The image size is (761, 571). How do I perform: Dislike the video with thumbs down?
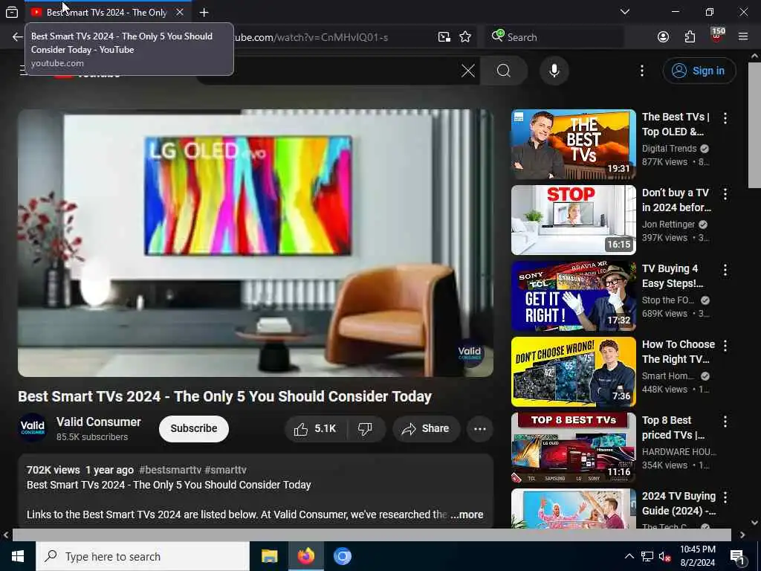point(366,428)
